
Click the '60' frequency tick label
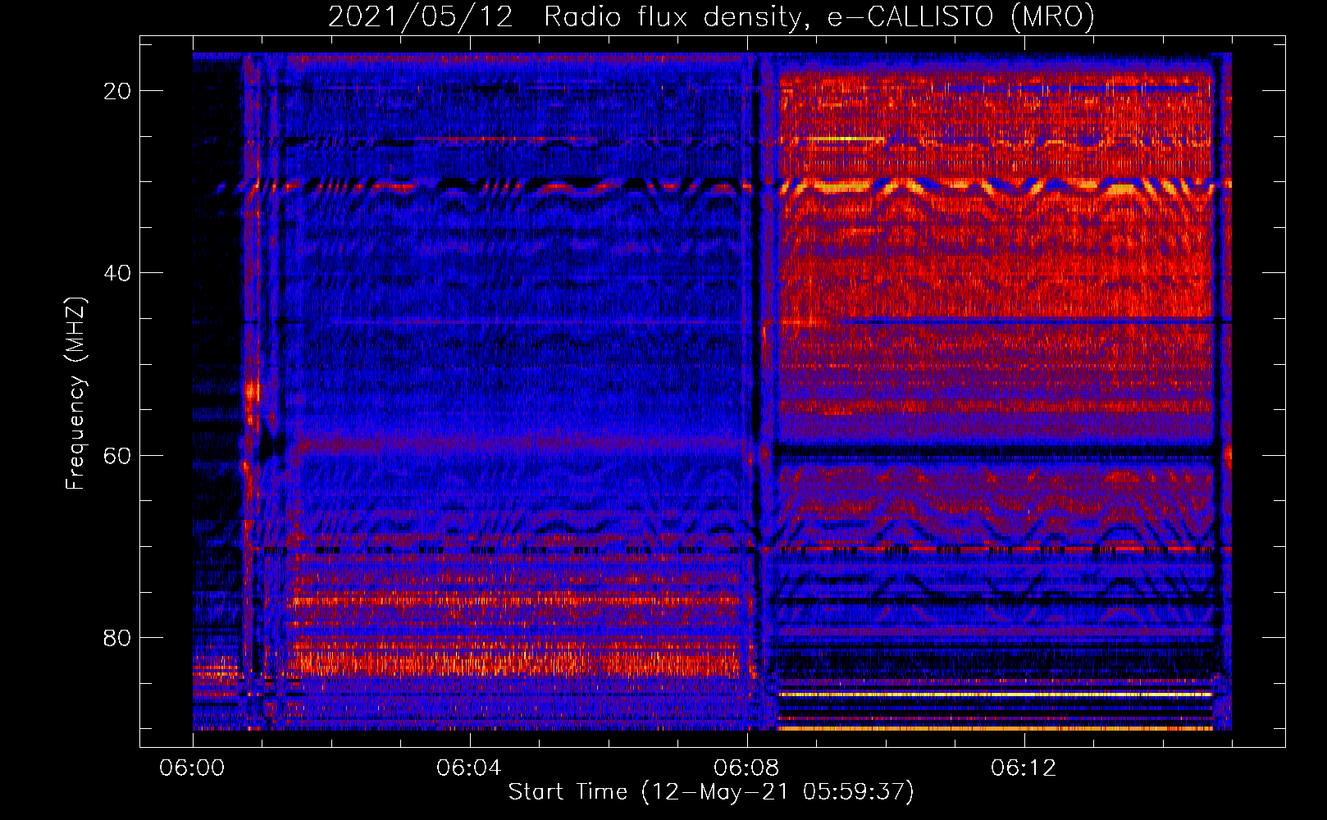point(118,455)
